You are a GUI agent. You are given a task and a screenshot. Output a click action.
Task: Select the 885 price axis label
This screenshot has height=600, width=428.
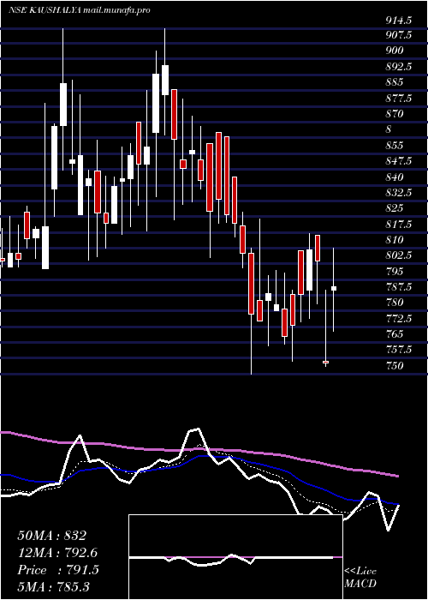(394, 82)
